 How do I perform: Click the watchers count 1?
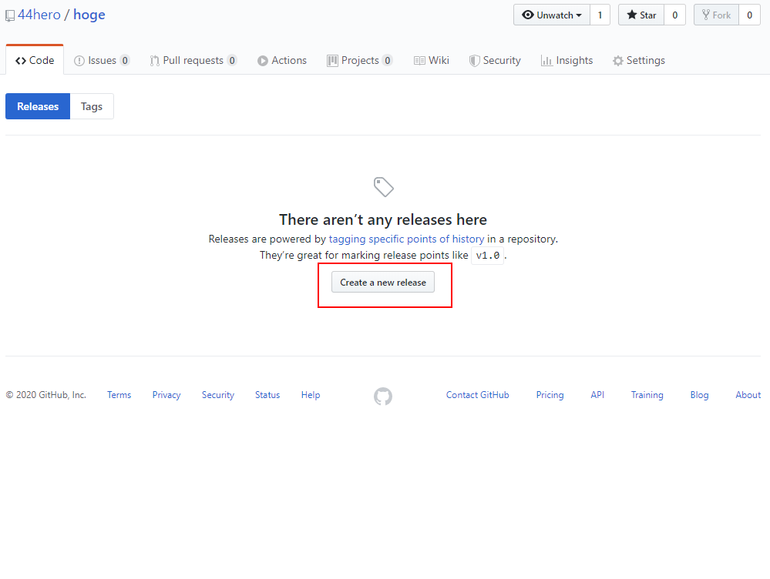tap(600, 15)
